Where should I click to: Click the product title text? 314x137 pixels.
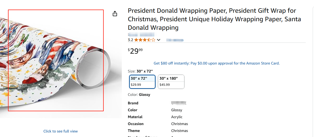coord(212,19)
